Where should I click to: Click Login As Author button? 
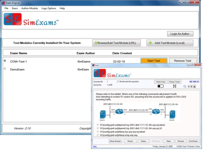click(180, 34)
